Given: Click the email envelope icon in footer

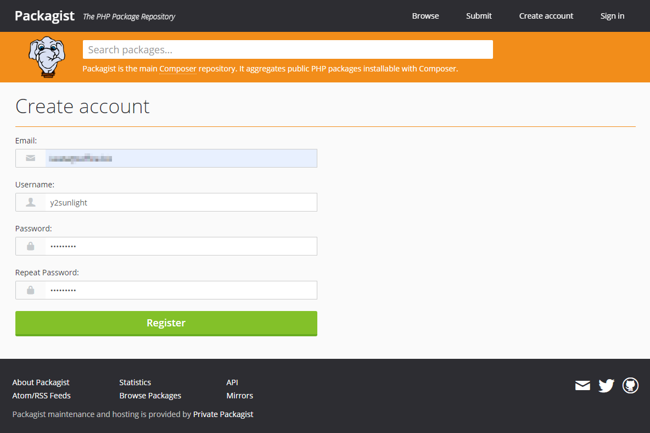Looking at the screenshot, I should (582, 386).
